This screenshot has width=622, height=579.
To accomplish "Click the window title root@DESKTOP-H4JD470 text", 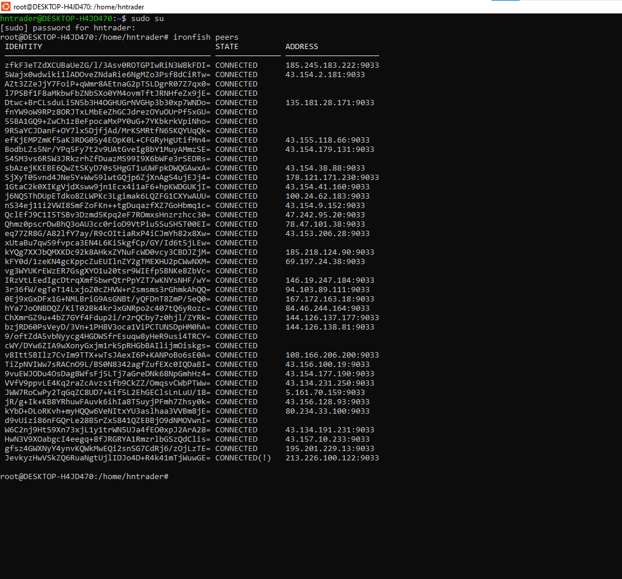I will coord(78,7).
